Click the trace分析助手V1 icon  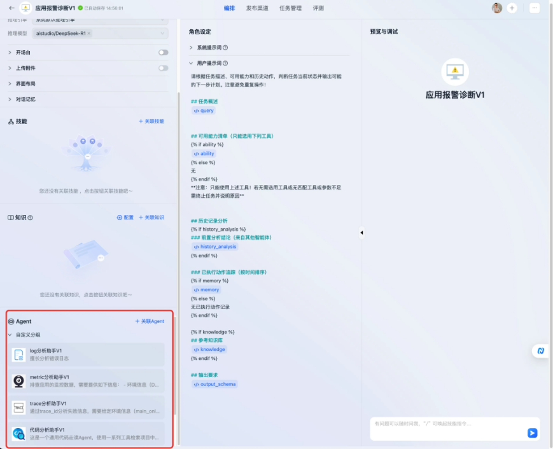(19, 408)
